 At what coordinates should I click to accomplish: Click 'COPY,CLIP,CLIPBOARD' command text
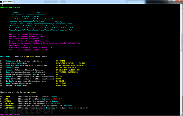pyautogui.click(x=67, y=72)
